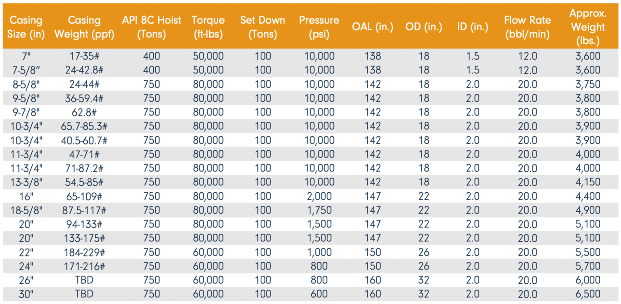The height and width of the screenshot is (304, 621).
Task: Click the Approx. Weight (lbs.) header
Action: (x=588, y=27)
